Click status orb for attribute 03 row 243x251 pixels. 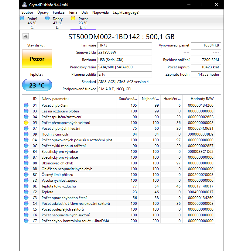(26, 111)
